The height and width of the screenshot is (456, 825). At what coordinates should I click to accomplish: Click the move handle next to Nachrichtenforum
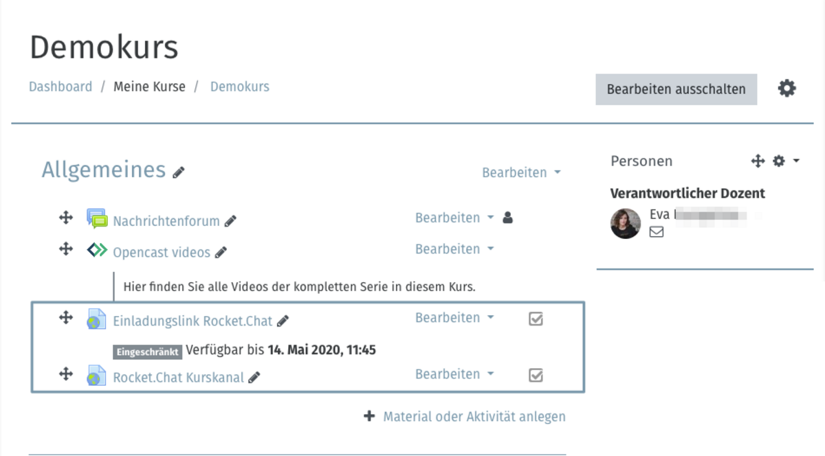coord(66,218)
